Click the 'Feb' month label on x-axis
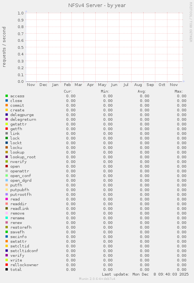The image size is (194, 283). coord(67,85)
